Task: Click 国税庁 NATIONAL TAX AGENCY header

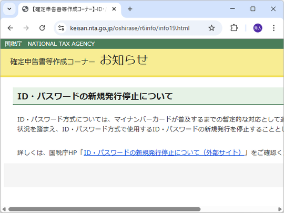Action: click(50, 44)
